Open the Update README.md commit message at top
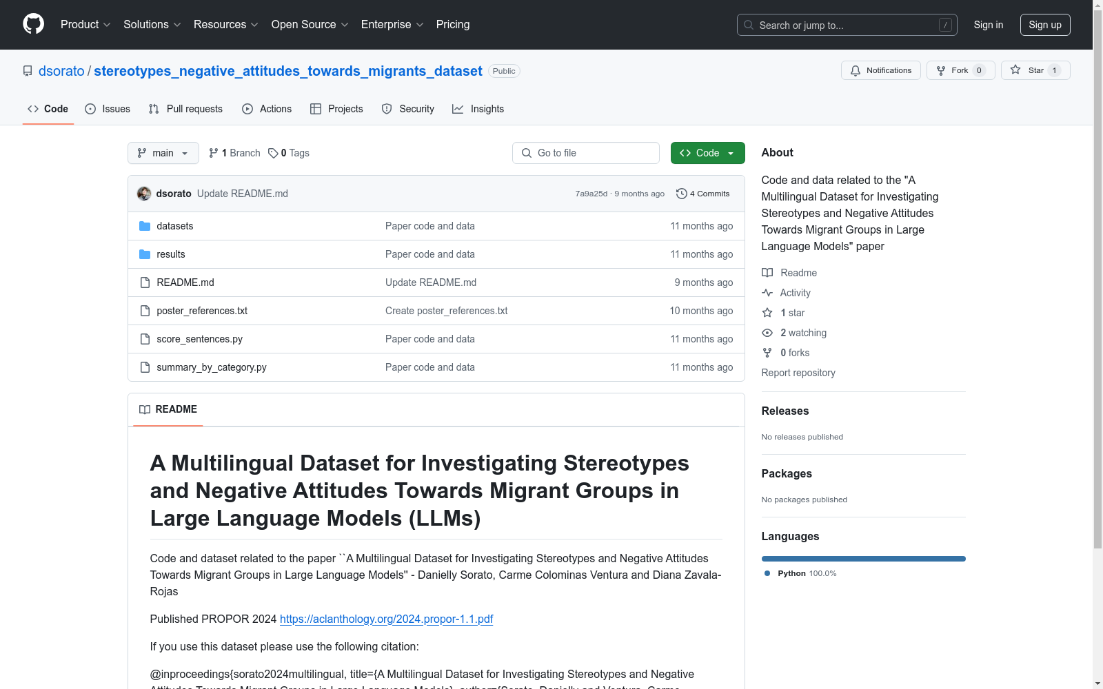 coord(243,194)
